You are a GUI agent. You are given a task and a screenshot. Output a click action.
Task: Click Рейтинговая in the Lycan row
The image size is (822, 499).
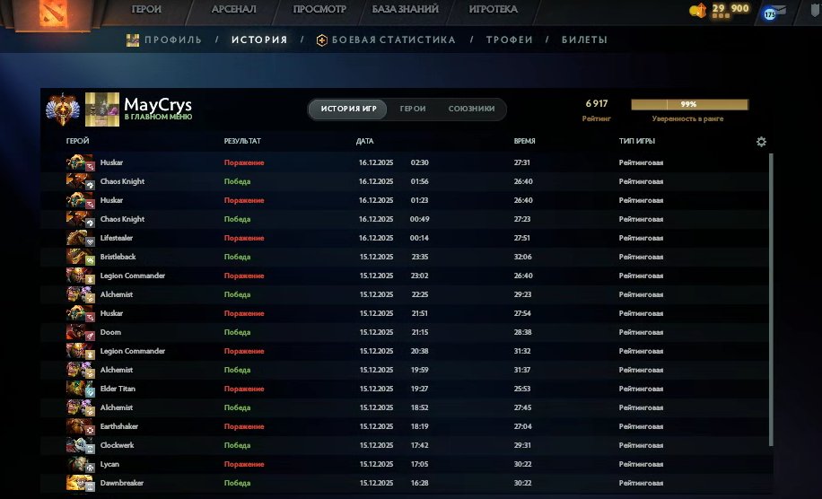pyautogui.click(x=641, y=464)
